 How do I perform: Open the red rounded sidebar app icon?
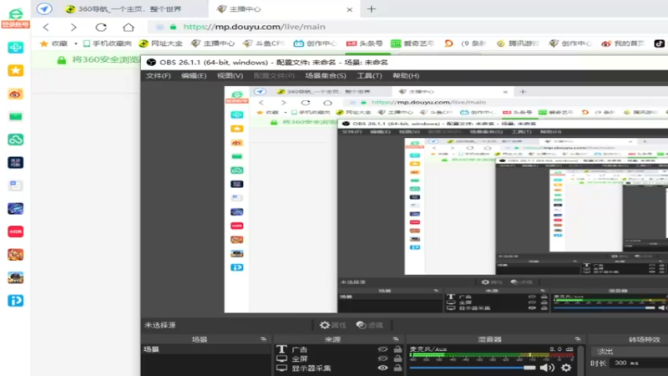pyautogui.click(x=16, y=231)
